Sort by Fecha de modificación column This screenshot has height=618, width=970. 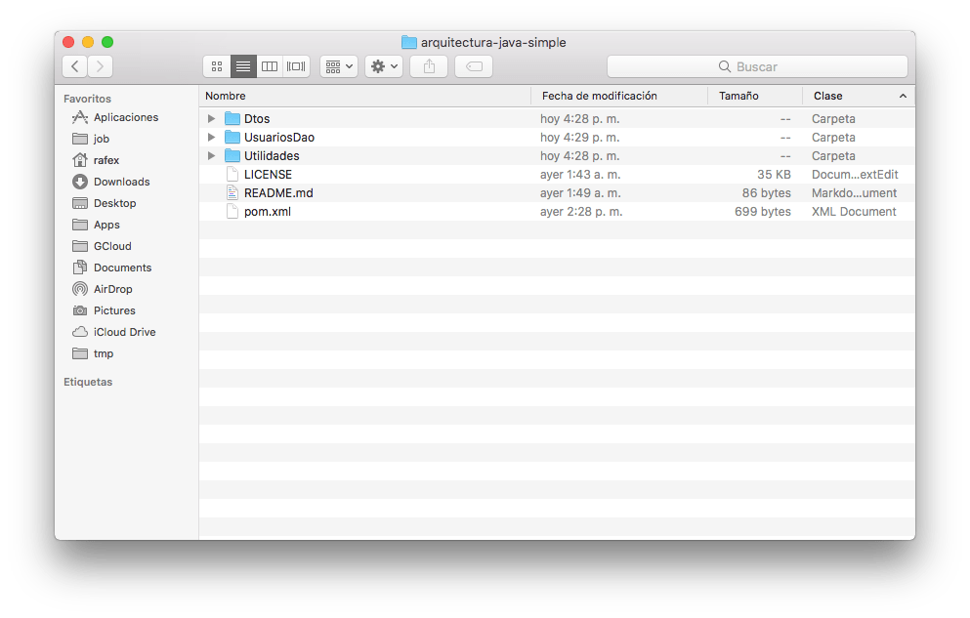[599, 96]
